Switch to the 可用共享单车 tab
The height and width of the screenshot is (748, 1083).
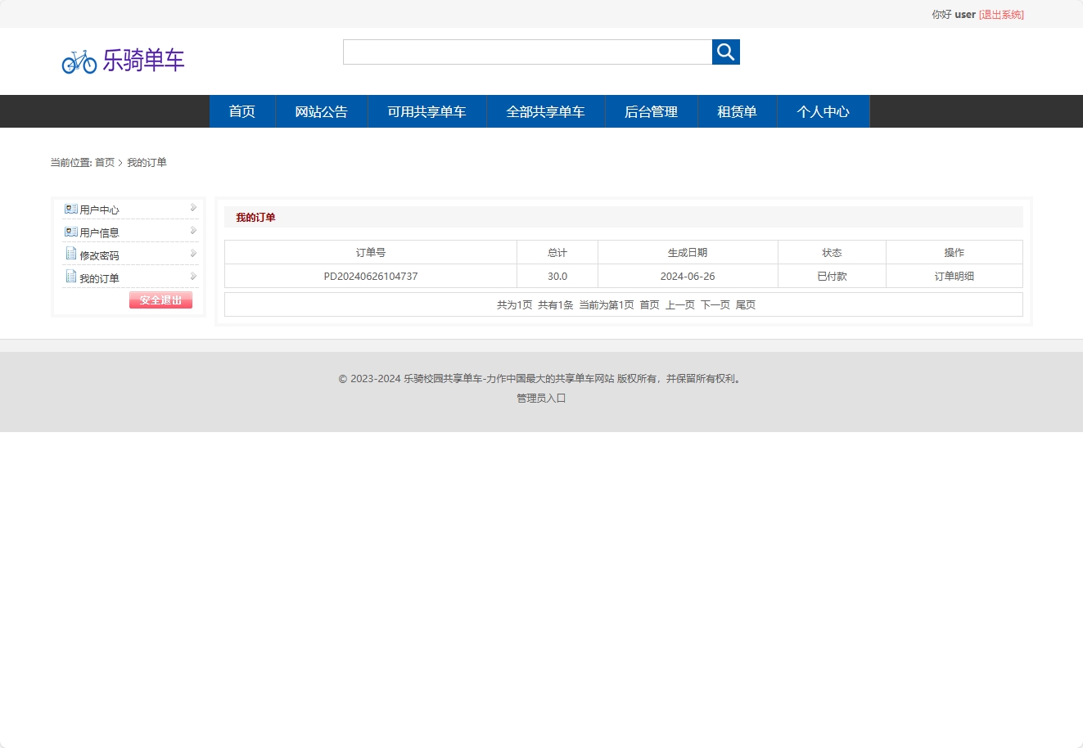[426, 111]
